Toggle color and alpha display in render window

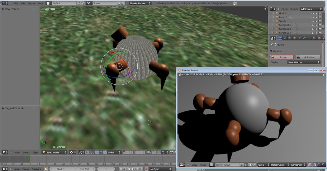pos(315,165)
